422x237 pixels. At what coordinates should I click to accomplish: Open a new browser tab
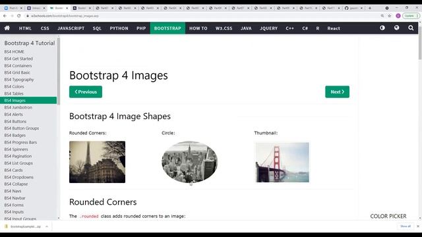[370, 8]
